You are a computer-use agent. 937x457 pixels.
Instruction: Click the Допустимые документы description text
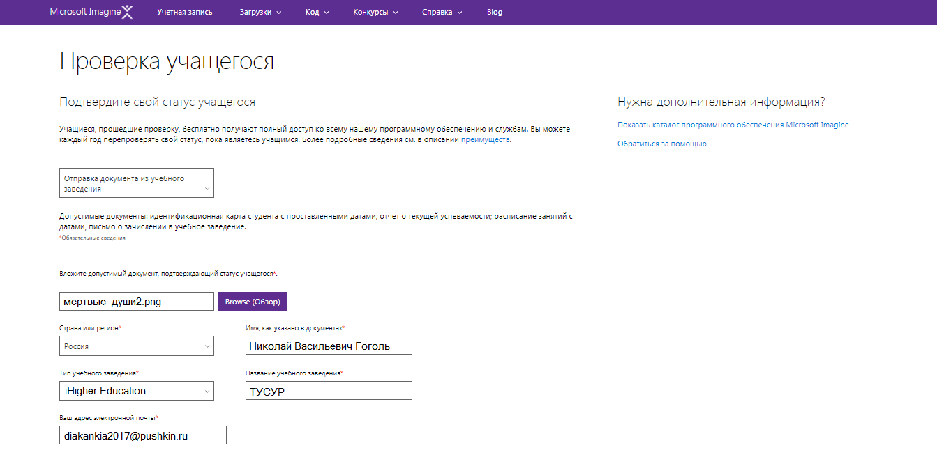point(316,222)
